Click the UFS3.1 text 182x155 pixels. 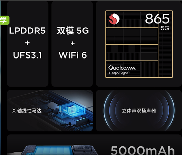click(x=27, y=55)
